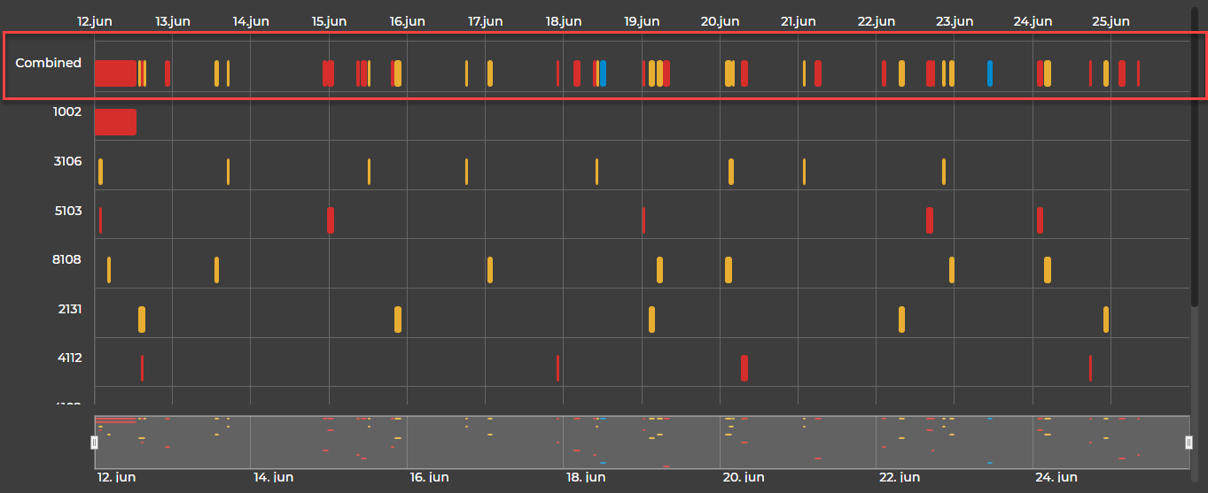Click the 24.jun label on top axis
Screen dimensions: 1208x493
(1033, 21)
